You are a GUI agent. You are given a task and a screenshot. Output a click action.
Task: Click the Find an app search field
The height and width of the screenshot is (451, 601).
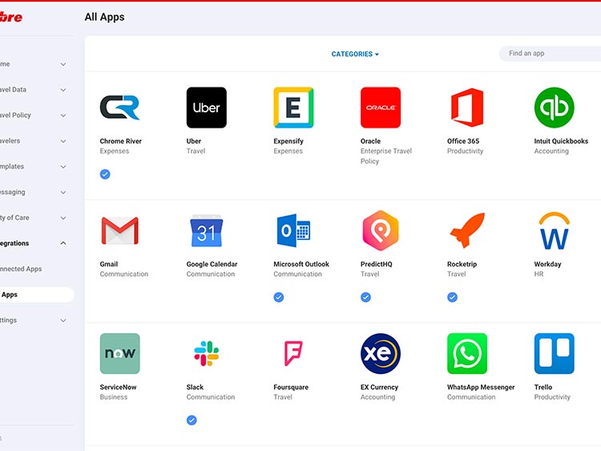[551, 54]
